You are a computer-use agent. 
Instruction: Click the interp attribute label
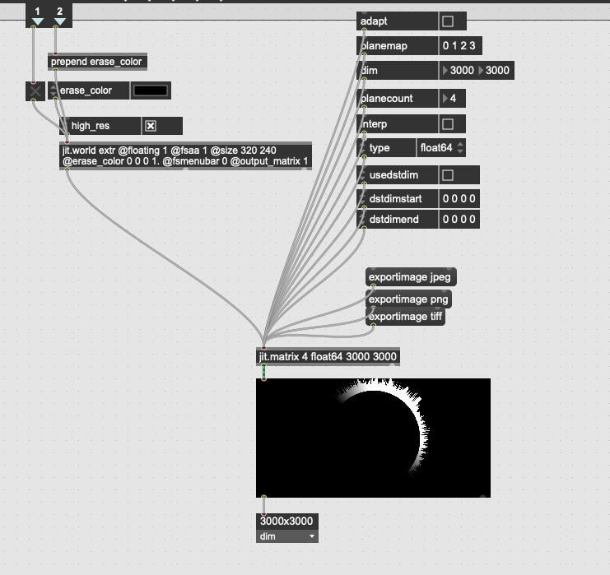coord(374,124)
